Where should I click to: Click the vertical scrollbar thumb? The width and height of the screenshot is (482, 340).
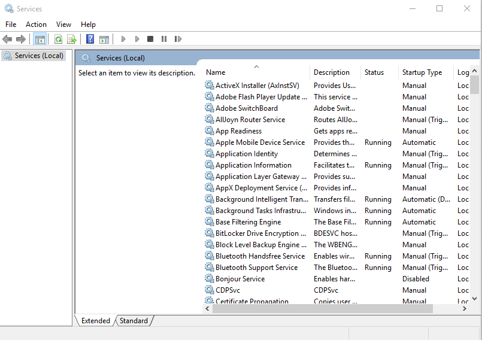pyautogui.click(x=475, y=85)
